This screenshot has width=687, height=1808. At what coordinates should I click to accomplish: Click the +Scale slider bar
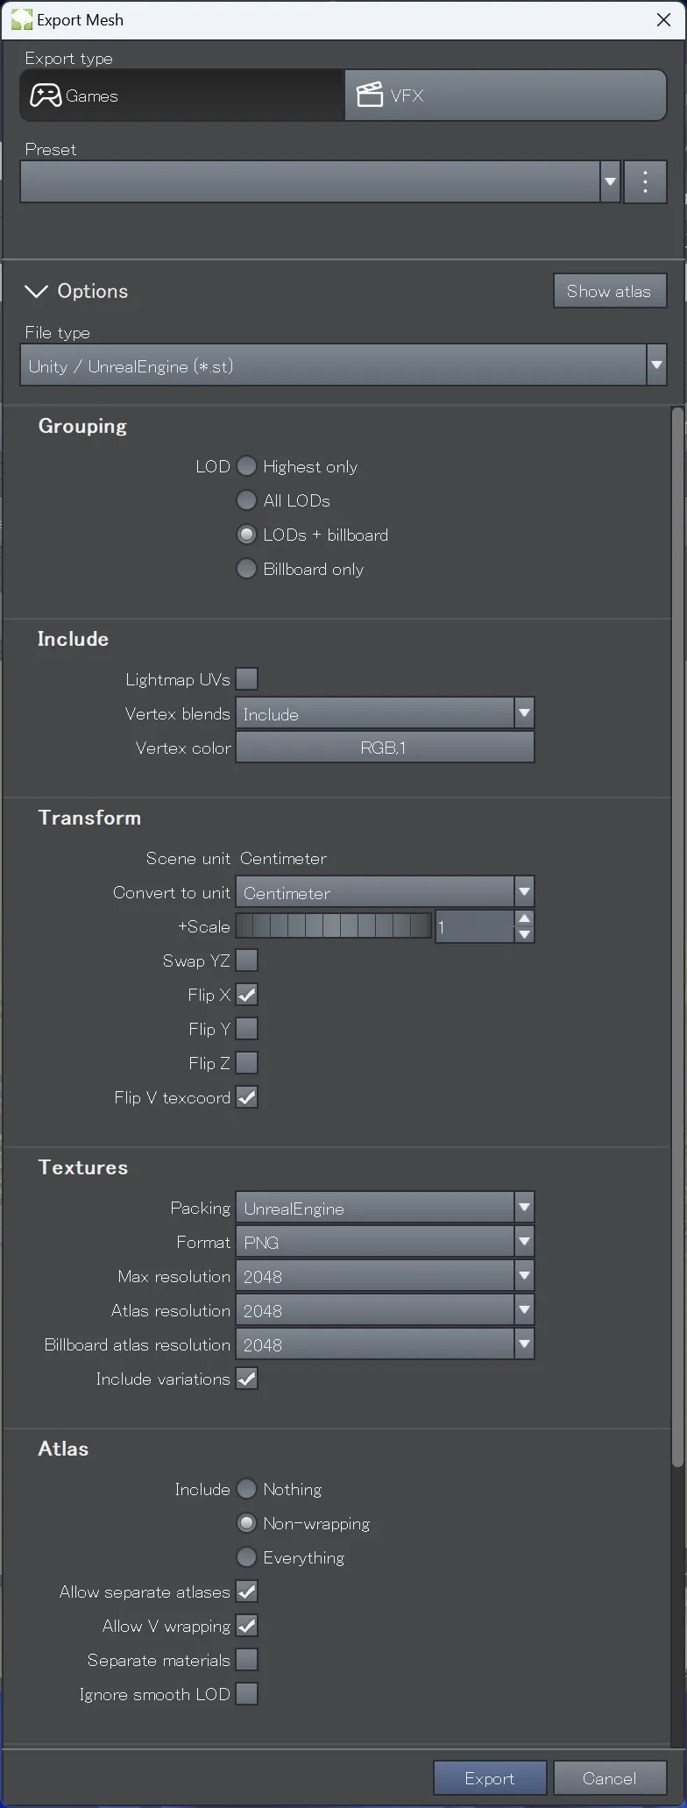point(334,925)
